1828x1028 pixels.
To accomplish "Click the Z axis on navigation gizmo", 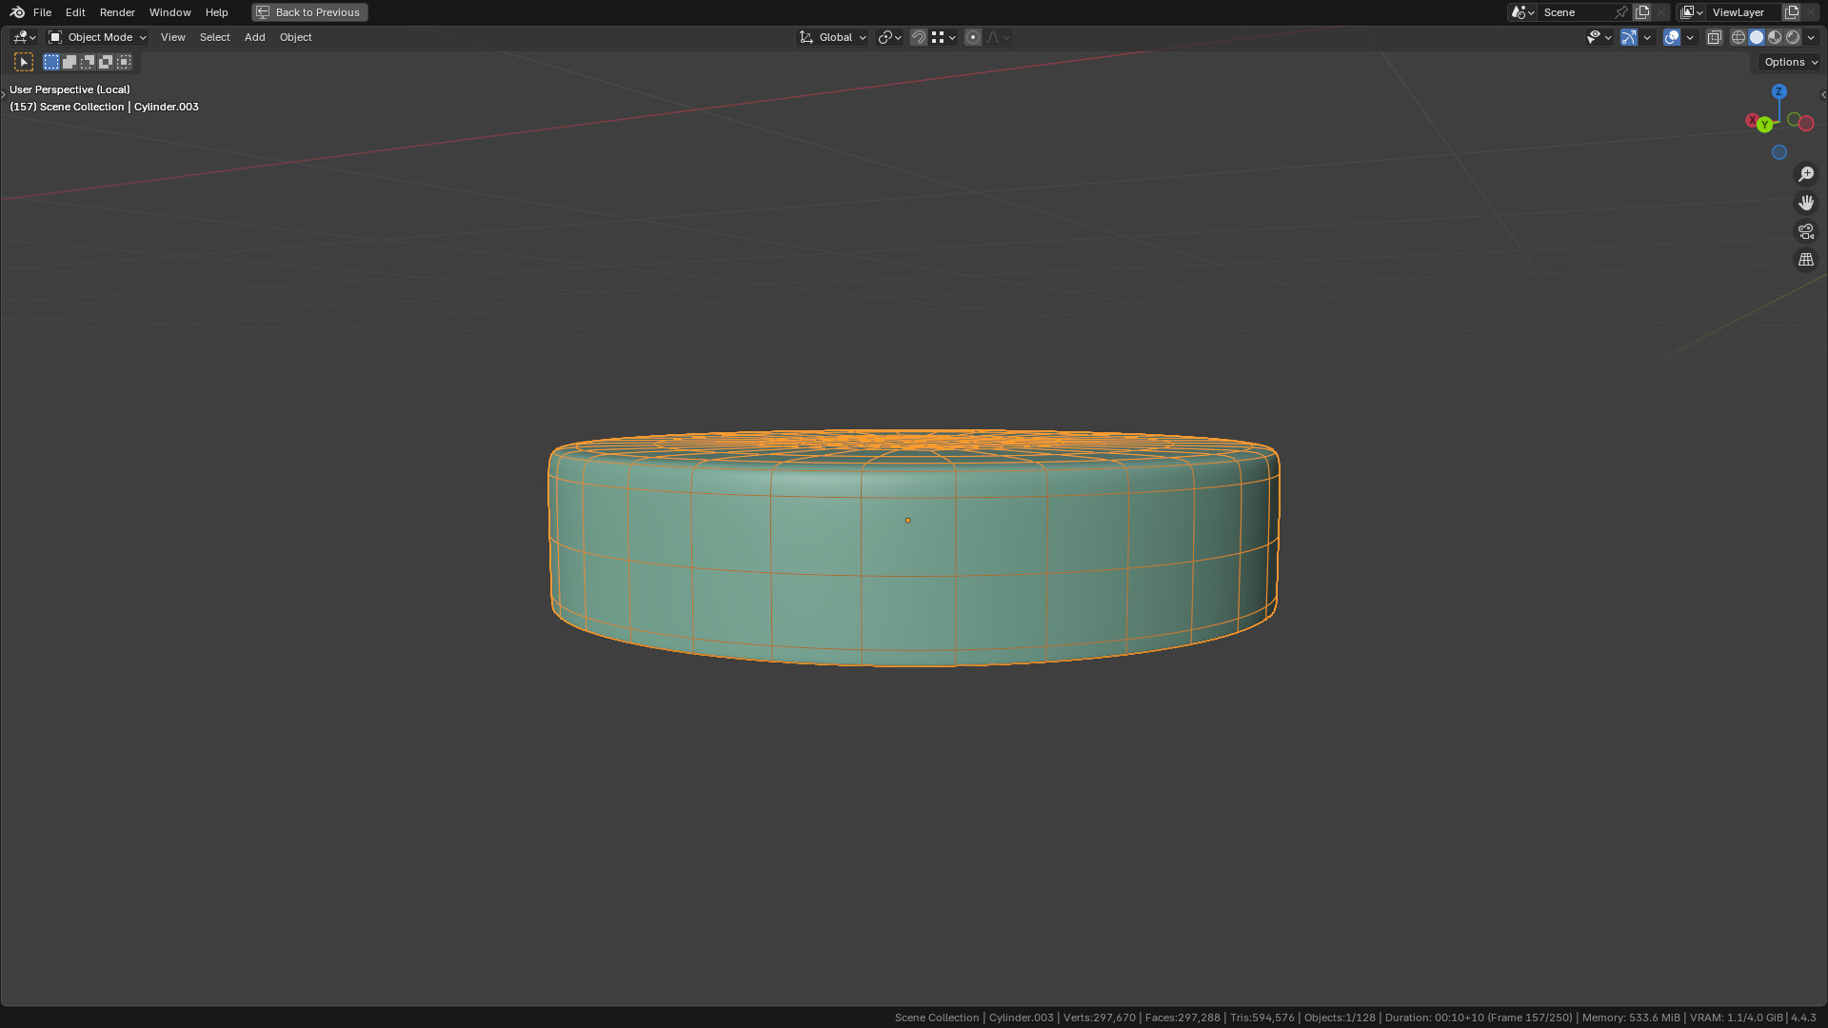I will pos(1778,91).
